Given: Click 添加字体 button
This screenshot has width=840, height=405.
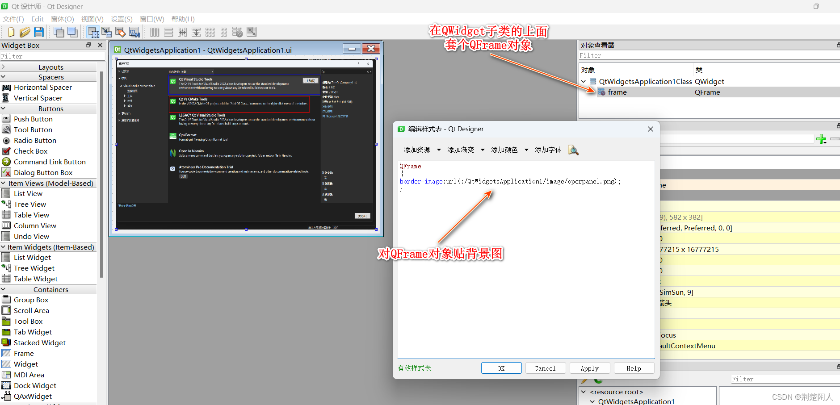Looking at the screenshot, I should [548, 150].
